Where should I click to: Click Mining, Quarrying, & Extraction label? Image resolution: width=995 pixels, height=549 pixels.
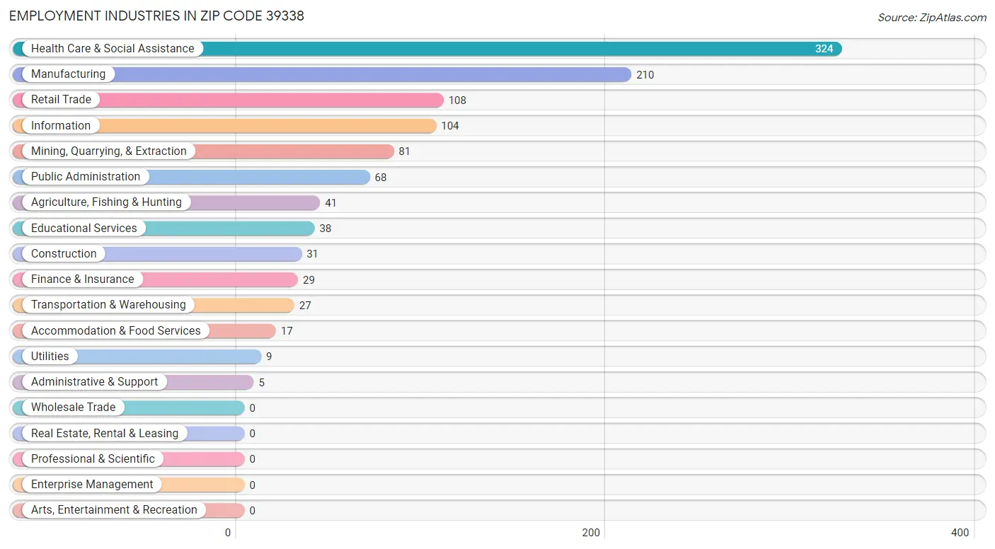point(109,151)
